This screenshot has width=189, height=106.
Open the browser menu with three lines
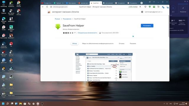[154, 2]
